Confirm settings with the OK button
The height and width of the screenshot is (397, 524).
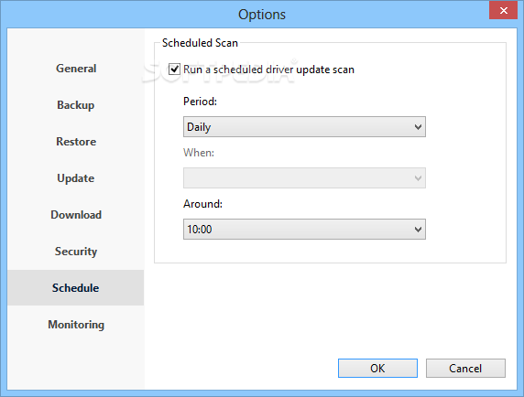(x=377, y=369)
